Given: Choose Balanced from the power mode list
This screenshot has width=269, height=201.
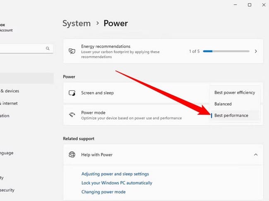Looking at the screenshot, I should click(223, 104).
